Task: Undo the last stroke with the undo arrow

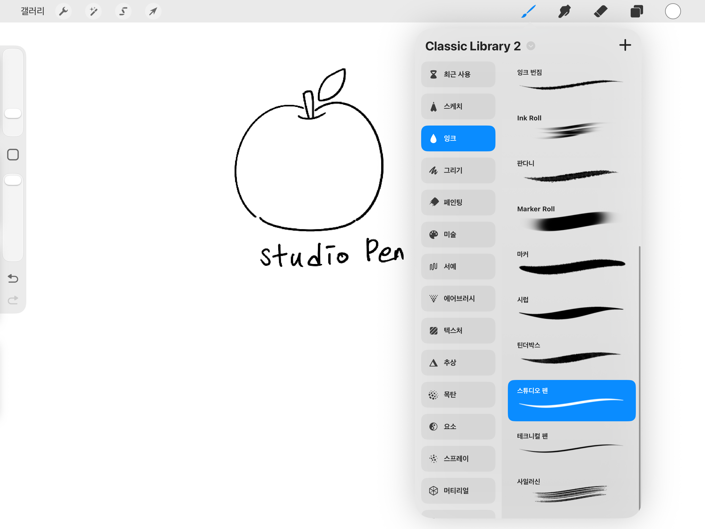Action: (x=13, y=278)
